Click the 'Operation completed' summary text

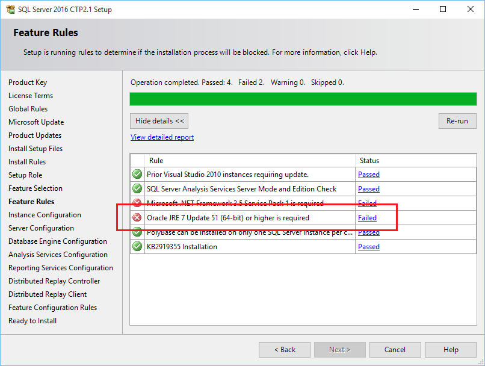(x=237, y=82)
